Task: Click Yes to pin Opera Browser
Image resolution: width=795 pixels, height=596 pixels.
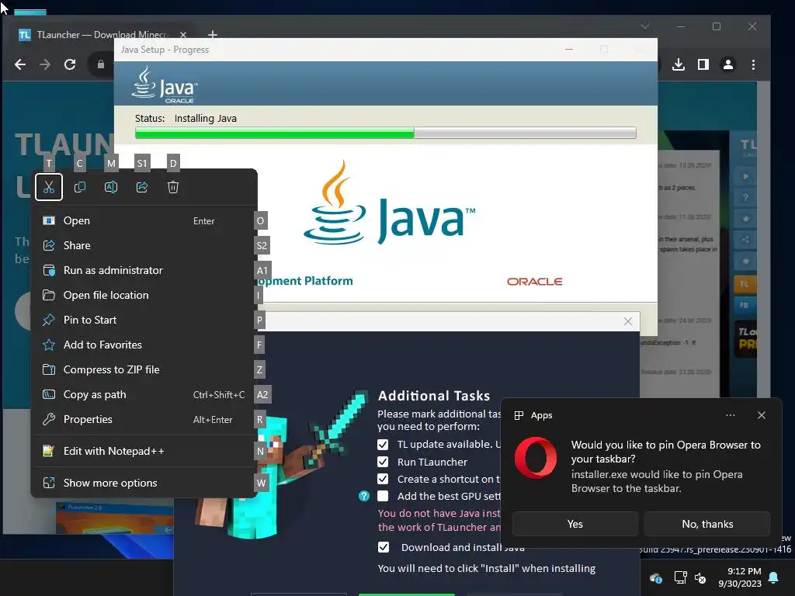Action: coord(575,524)
